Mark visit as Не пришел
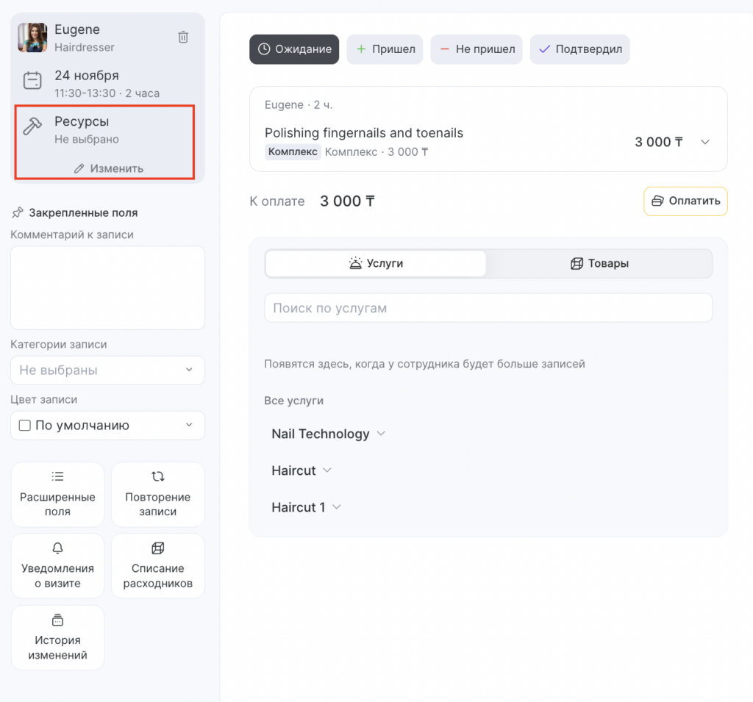Image resolution: width=753 pixels, height=702 pixels. click(x=476, y=49)
